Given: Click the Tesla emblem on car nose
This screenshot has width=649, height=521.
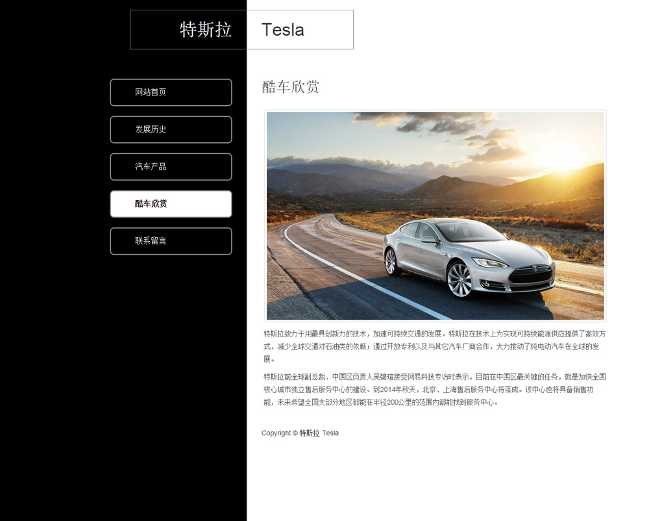Looking at the screenshot, I should [533, 269].
